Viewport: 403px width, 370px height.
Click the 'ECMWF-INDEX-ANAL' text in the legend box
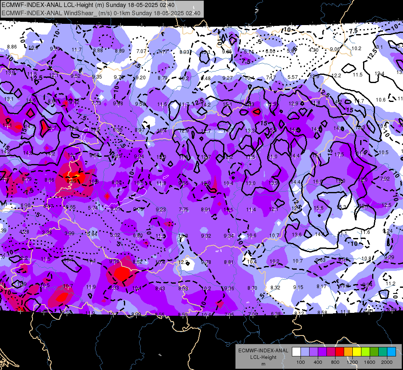click(x=263, y=351)
